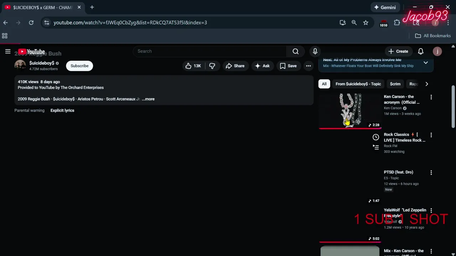This screenshot has width=456, height=256.
Task: Select the $crim filter chip
Action: [395, 84]
